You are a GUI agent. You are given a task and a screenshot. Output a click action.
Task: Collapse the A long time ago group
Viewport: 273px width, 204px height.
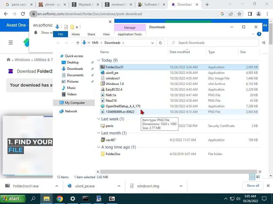pyautogui.click(x=99, y=147)
